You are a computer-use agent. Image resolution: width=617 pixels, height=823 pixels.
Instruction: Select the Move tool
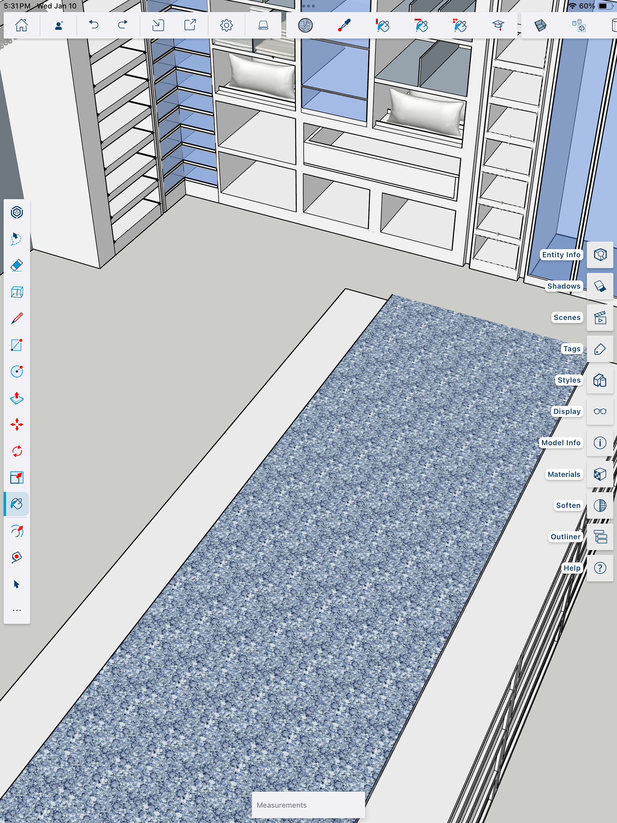(17, 425)
